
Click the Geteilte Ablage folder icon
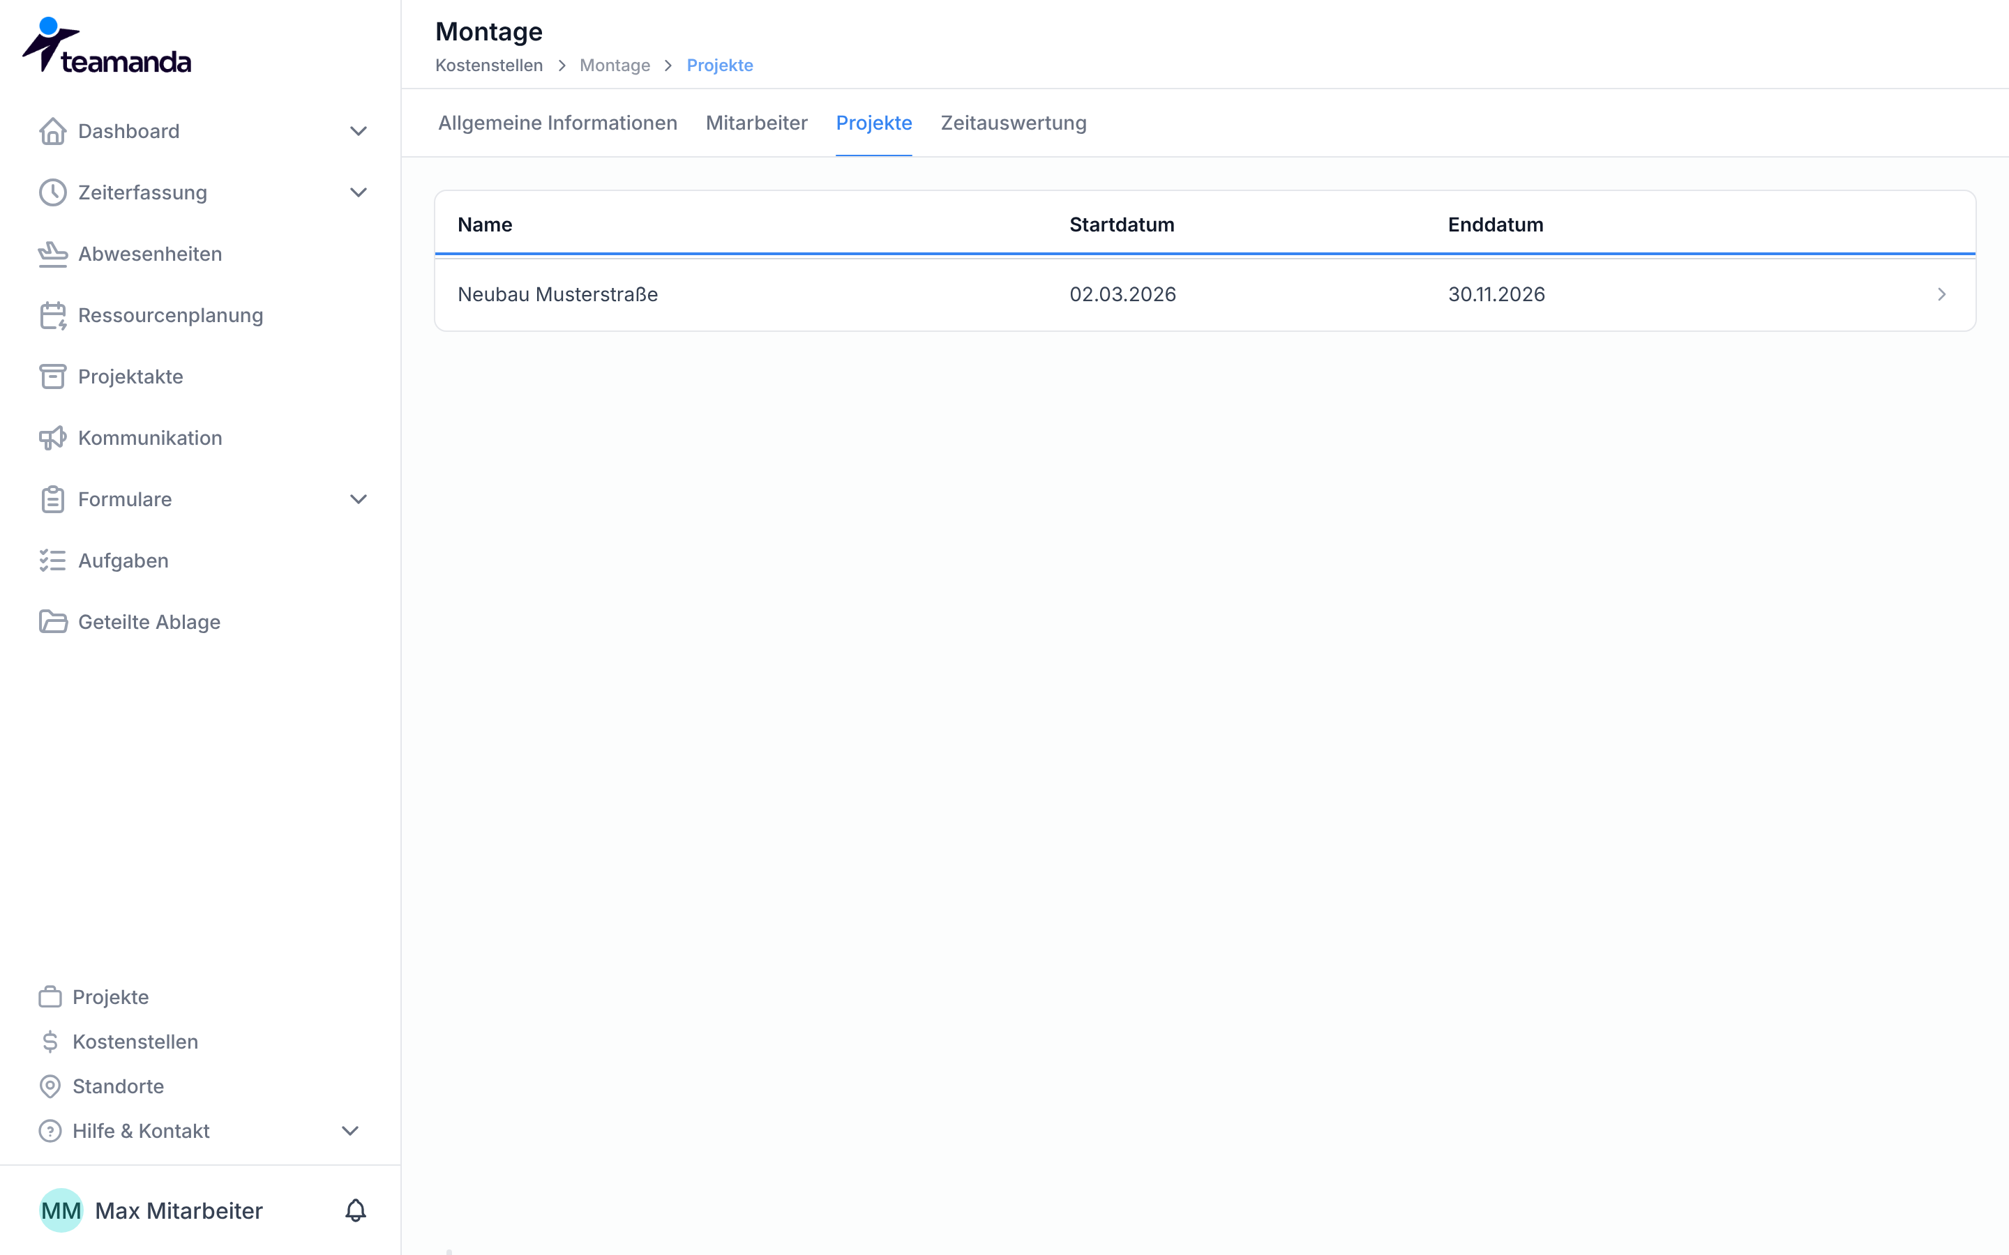point(53,623)
